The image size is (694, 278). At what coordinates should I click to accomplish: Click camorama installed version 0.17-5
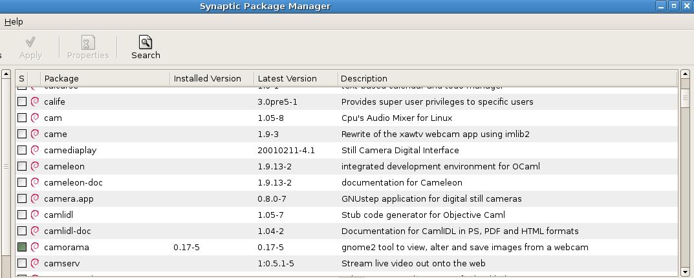coord(186,248)
